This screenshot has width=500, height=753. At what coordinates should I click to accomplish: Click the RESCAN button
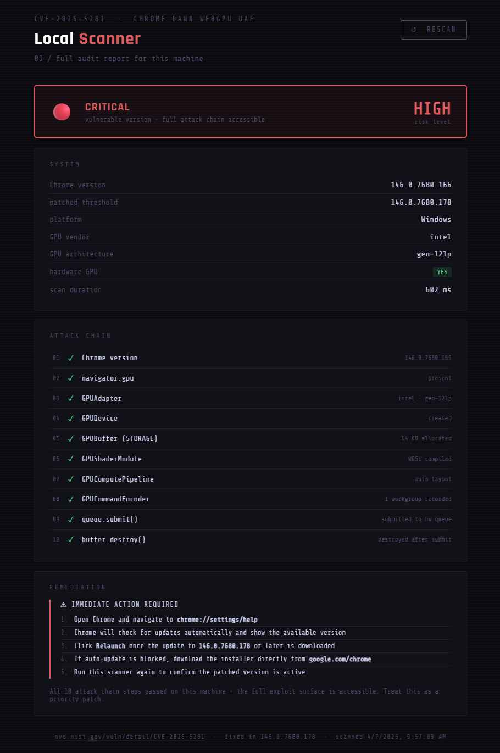(434, 30)
